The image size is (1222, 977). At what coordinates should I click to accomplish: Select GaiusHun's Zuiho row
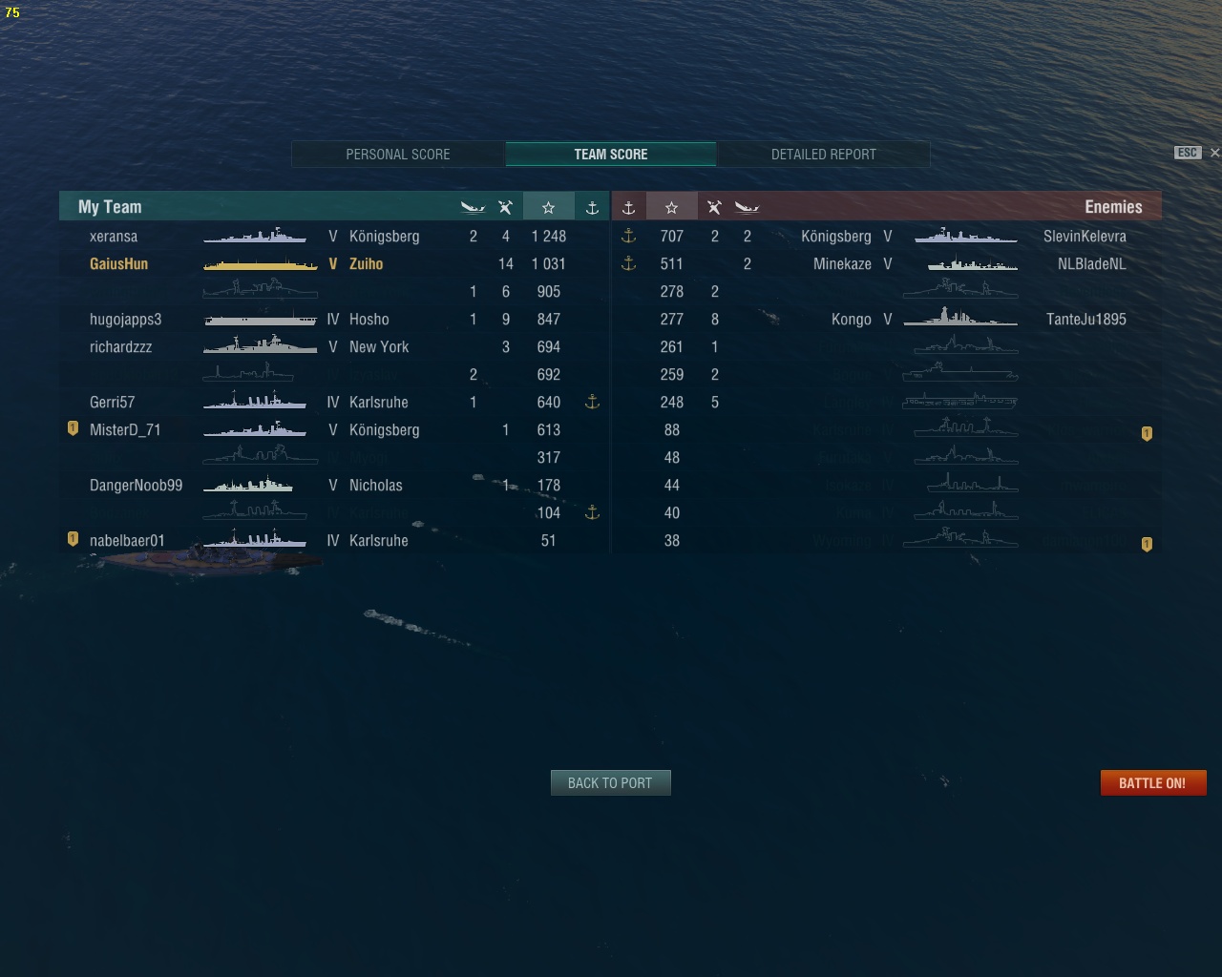click(x=334, y=263)
